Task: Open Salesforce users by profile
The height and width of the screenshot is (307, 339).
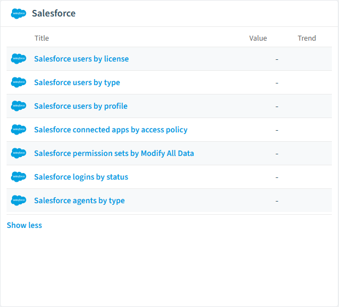Action: [81, 106]
